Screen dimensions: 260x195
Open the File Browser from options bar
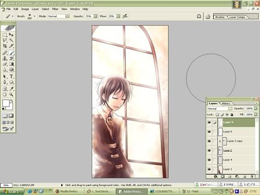(x=207, y=17)
